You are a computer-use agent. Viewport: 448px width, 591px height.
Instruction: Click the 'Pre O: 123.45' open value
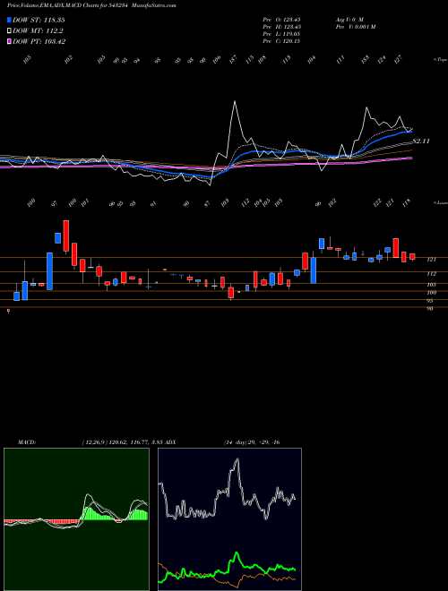[x=281, y=19]
